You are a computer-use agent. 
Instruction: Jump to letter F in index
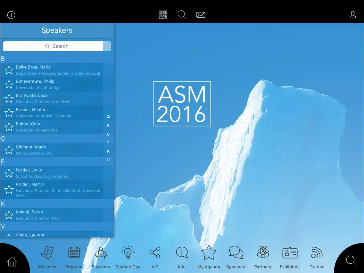click(108, 143)
